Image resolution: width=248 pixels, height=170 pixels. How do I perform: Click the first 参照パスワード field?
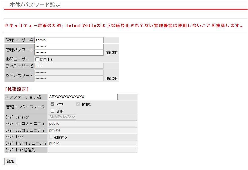click(x=69, y=73)
